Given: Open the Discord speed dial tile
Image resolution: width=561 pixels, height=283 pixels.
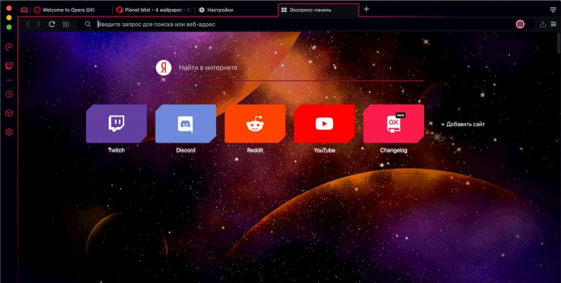Looking at the screenshot, I should (186, 124).
